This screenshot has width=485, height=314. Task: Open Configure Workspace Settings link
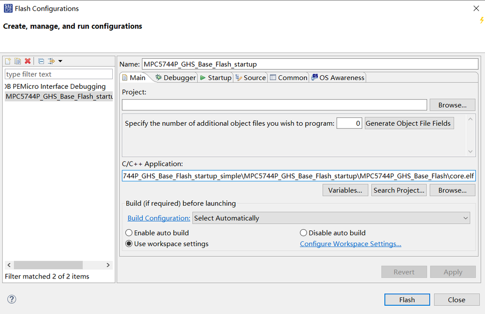click(350, 244)
